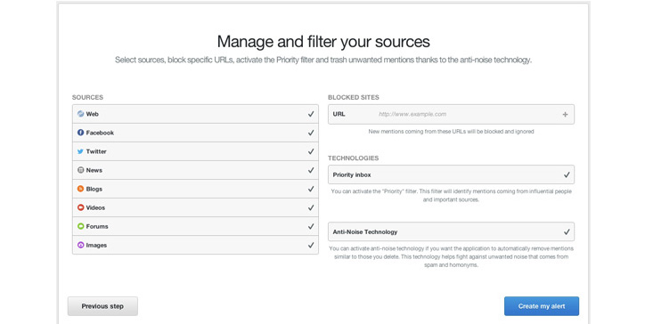Click the plus icon to add blocked URL
Image resolution: width=645 pixels, height=324 pixels.
tap(565, 114)
